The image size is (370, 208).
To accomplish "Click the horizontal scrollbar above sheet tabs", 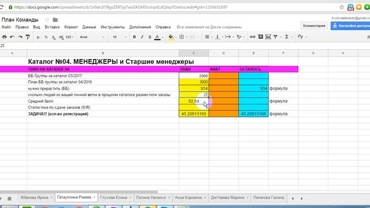I will [79, 192].
